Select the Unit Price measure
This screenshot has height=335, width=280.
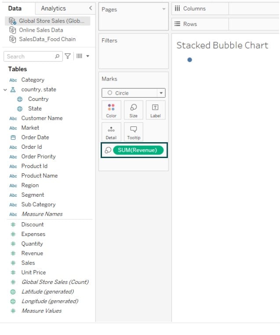pyautogui.click(x=33, y=272)
